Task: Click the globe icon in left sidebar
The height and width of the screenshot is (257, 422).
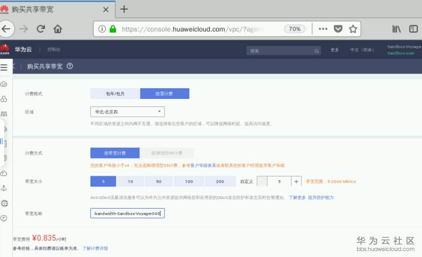Action: [4, 203]
